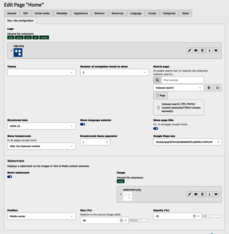Expand the logo.png file entry
Image resolution: width=229 pixels, height=234 pixels.
[x=11, y=51]
